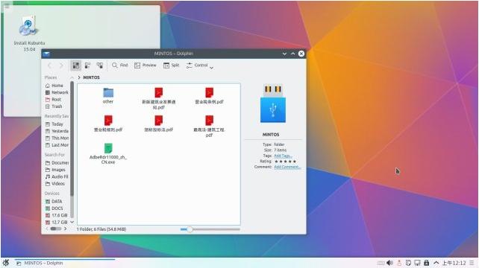Split the Dolphin view

pos(172,66)
